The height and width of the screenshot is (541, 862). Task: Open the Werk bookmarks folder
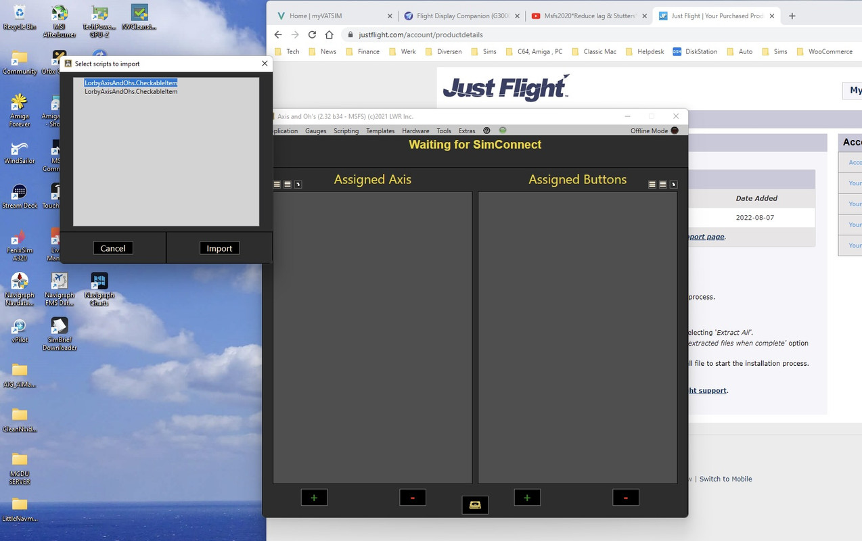[403, 51]
